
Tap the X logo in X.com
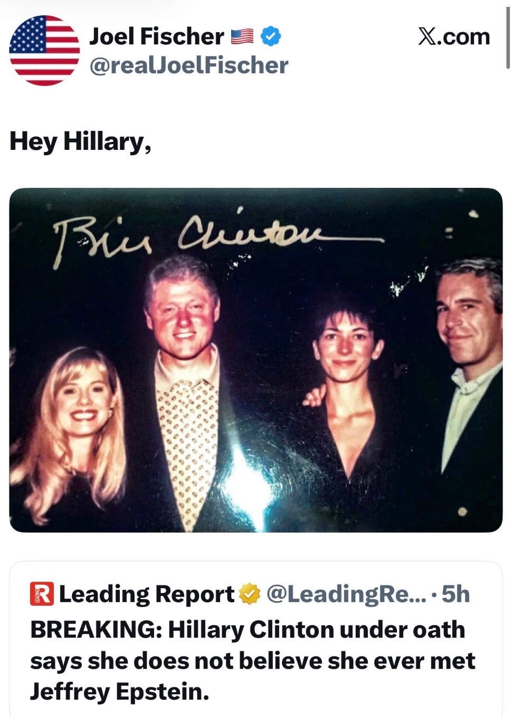(x=427, y=37)
